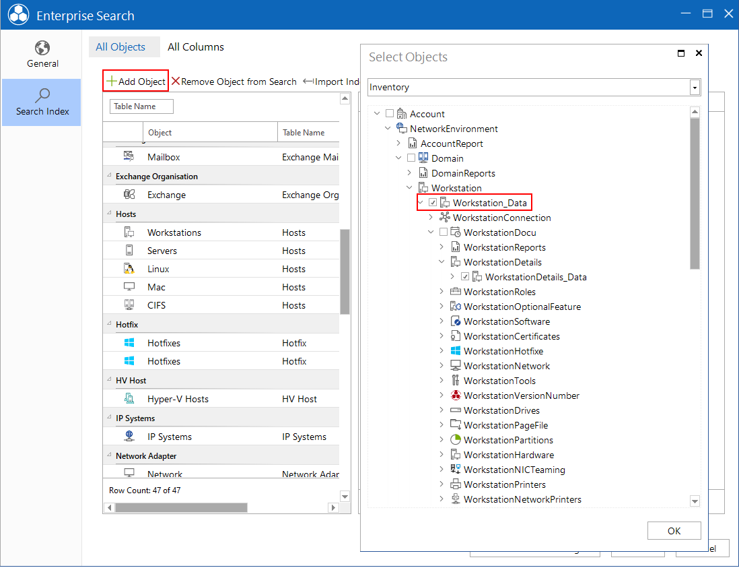The height and width of the screenshot is (568, 739).
Task: Click the WorkstationVersionNumber red icon
Action: click(456, 396)
